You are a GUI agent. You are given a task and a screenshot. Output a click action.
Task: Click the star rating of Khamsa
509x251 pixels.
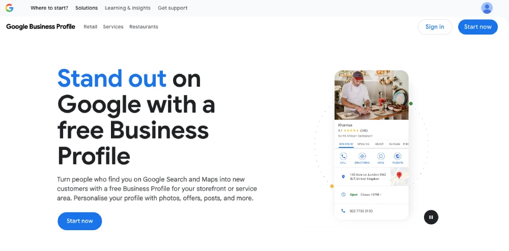(x=351, y=131)
